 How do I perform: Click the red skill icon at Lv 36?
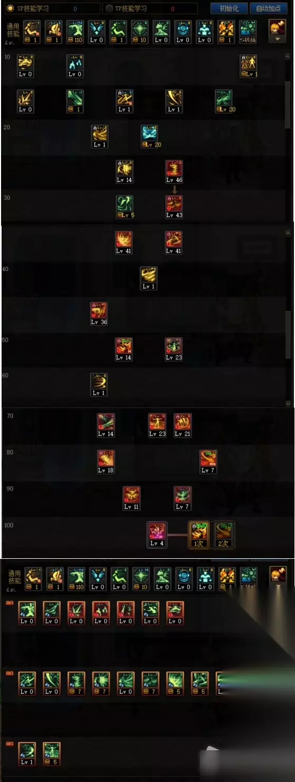99,314
